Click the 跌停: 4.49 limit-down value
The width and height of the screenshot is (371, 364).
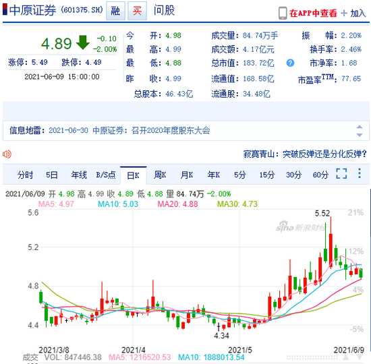(82, 62)
